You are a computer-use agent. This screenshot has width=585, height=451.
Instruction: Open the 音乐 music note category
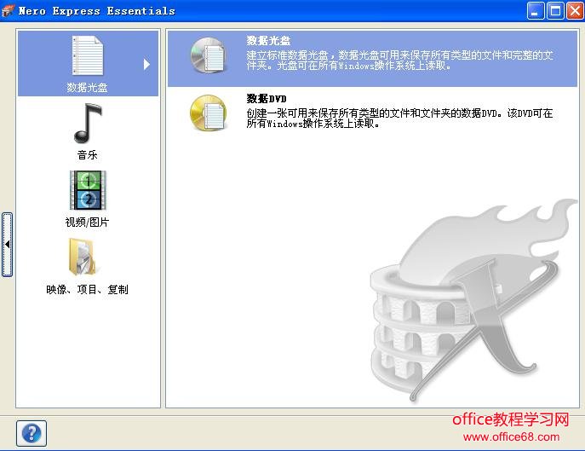pos(88,124)
